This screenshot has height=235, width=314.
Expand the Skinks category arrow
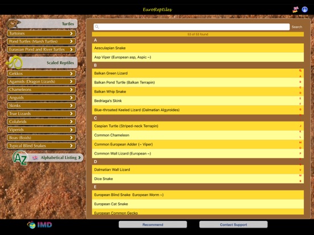pyautogui.click(x=71, y=106)
